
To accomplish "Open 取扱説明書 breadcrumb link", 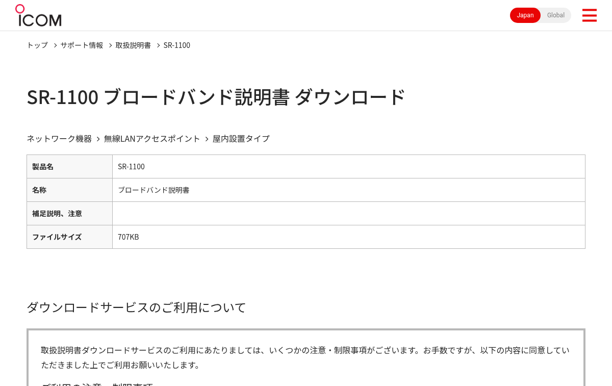I will pos(133,45).
